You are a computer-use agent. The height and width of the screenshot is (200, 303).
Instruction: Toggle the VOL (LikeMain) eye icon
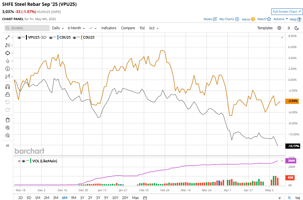[x=24, y=161]
